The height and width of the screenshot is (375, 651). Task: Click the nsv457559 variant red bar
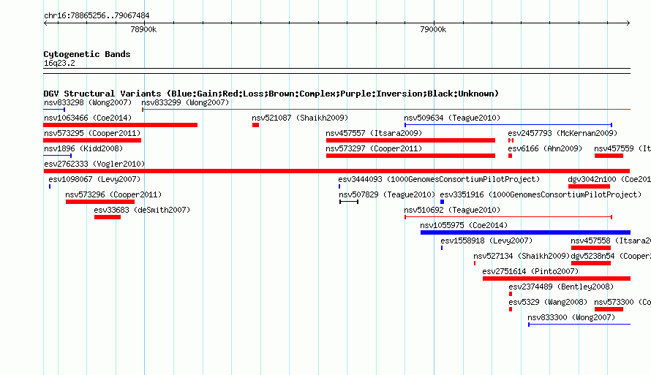click(x=609, y=156)
